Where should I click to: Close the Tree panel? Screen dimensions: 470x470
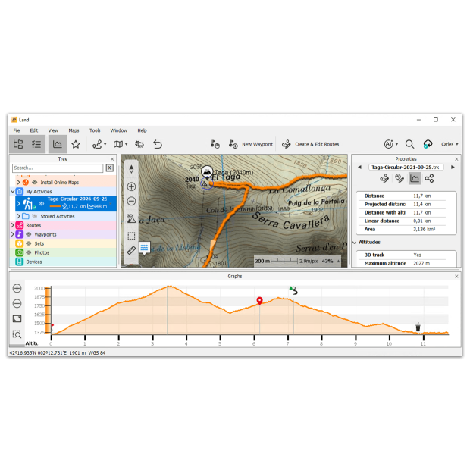pyautogui.click(x=112, y=159)
